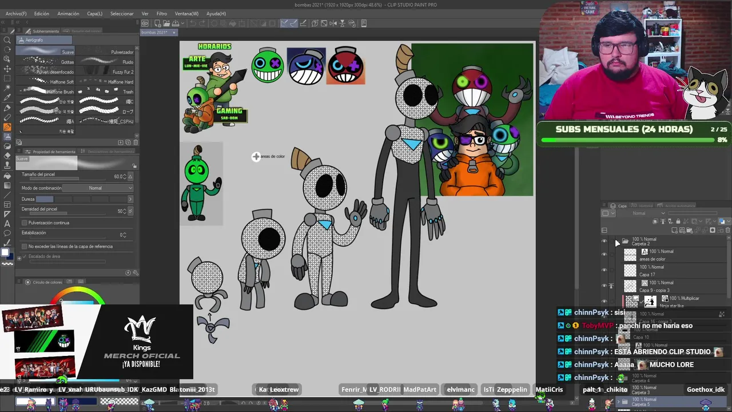This screenshot has height=412, width=732.
Task: Create a new layer folder
Action: pos(690,231)
